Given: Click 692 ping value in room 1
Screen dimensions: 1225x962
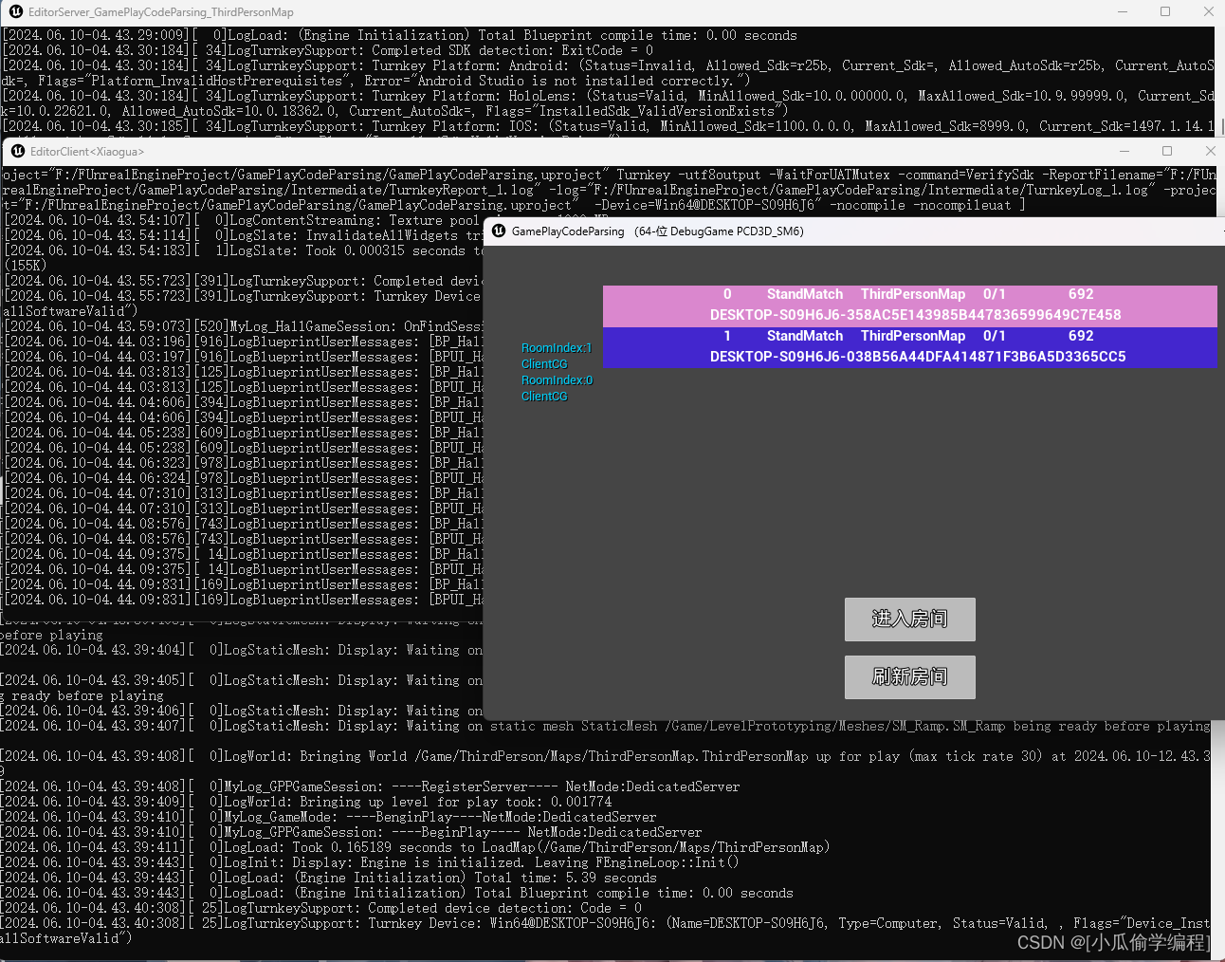Looking at the screenshot, I should coord(1081,336).
